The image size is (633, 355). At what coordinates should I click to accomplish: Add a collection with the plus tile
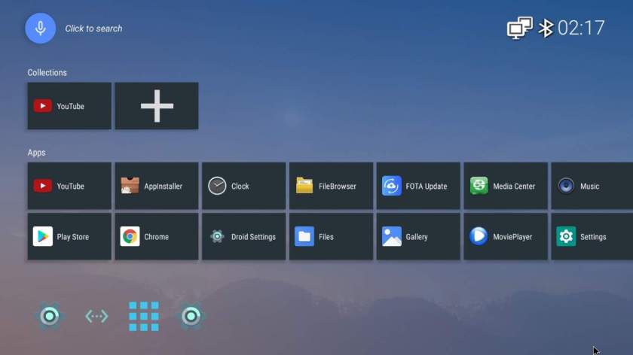click(157, 106)
